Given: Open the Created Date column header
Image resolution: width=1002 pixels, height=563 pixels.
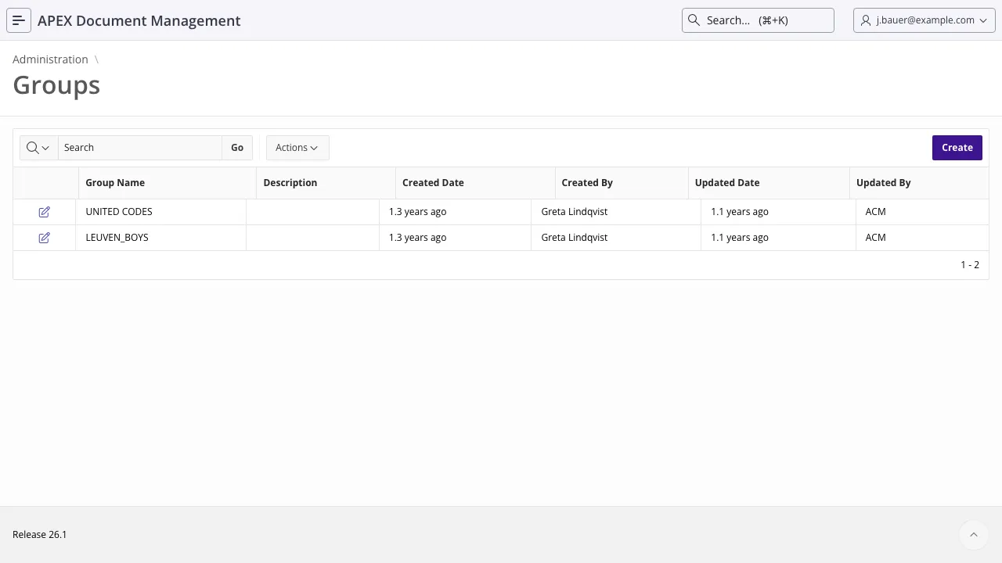Looking at the screenshot, I should coord(433,183).
